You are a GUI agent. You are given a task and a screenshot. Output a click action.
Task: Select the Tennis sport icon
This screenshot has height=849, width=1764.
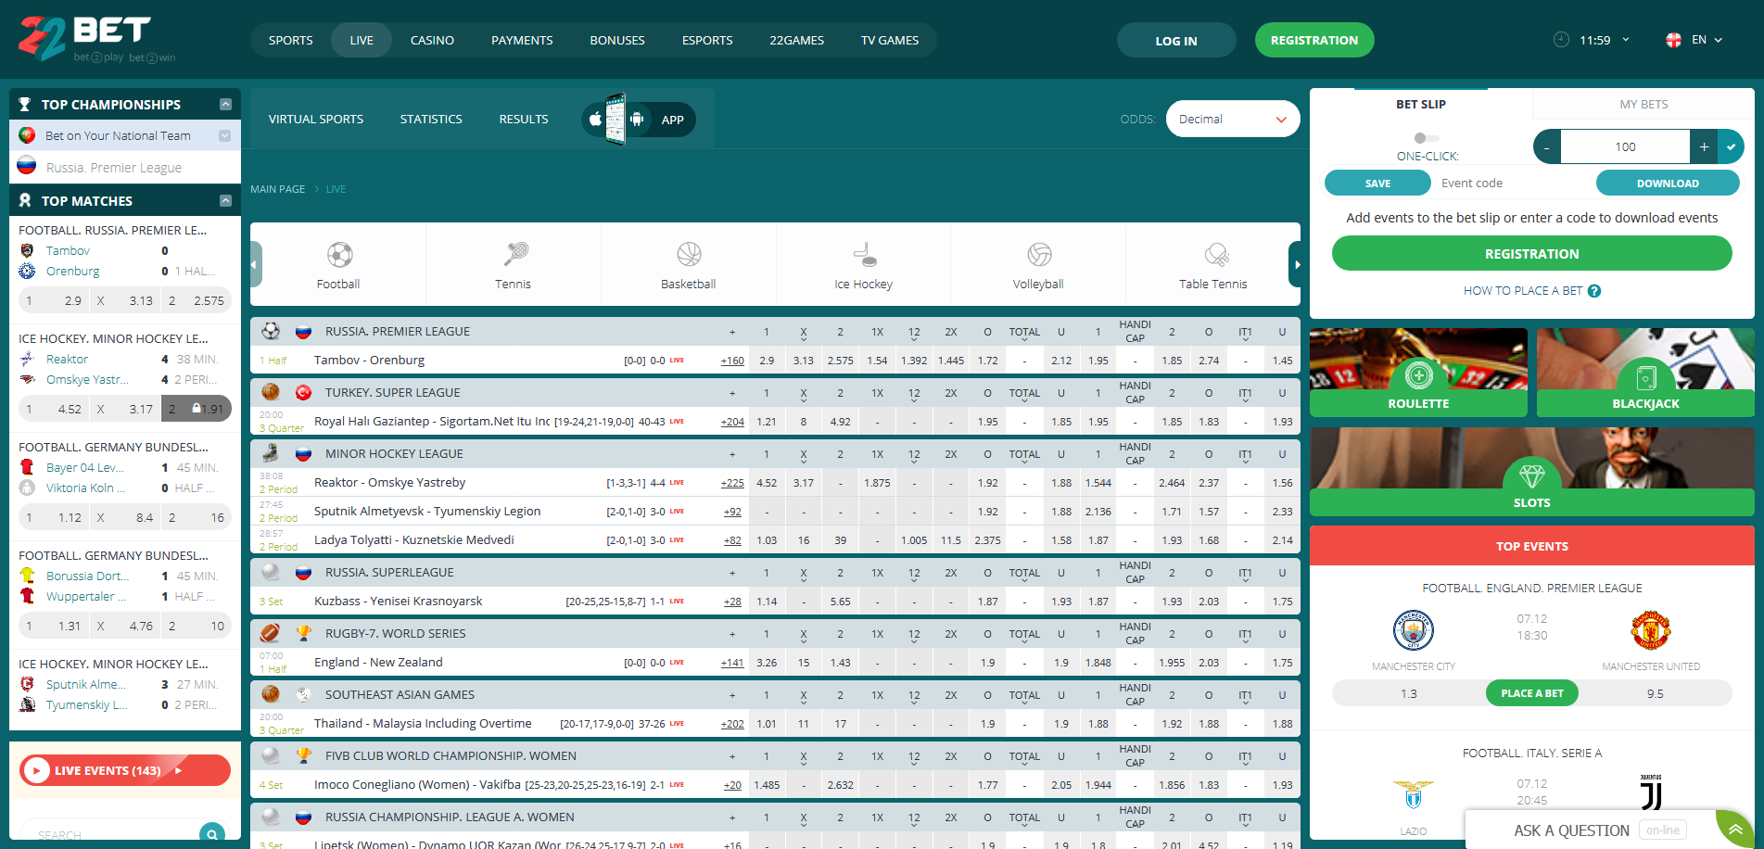515,254
